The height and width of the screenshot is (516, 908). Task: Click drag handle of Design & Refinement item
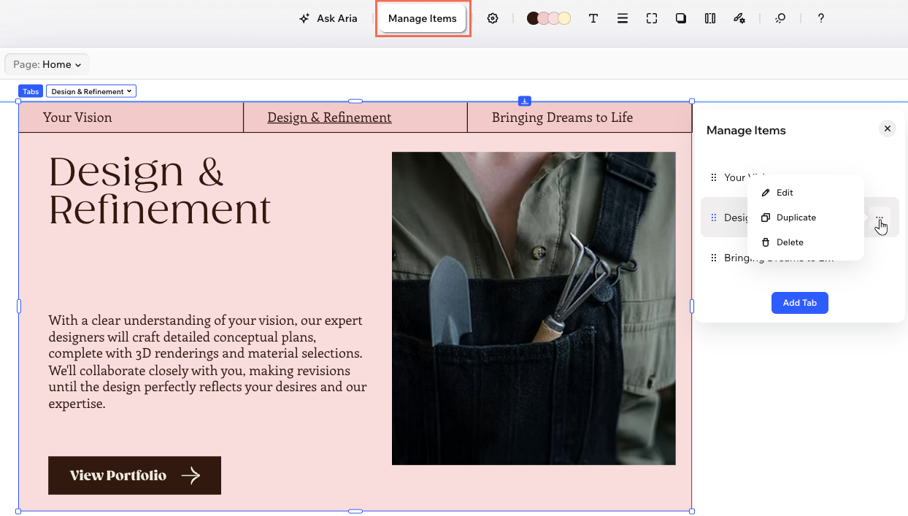pyautogui.click(x=714, y=217)
